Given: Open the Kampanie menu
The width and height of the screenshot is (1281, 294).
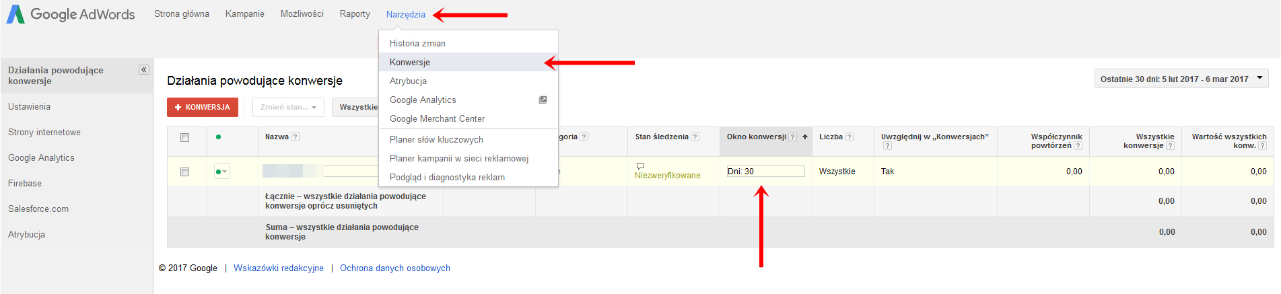Looking at the screenshot, I should point(245,13).
